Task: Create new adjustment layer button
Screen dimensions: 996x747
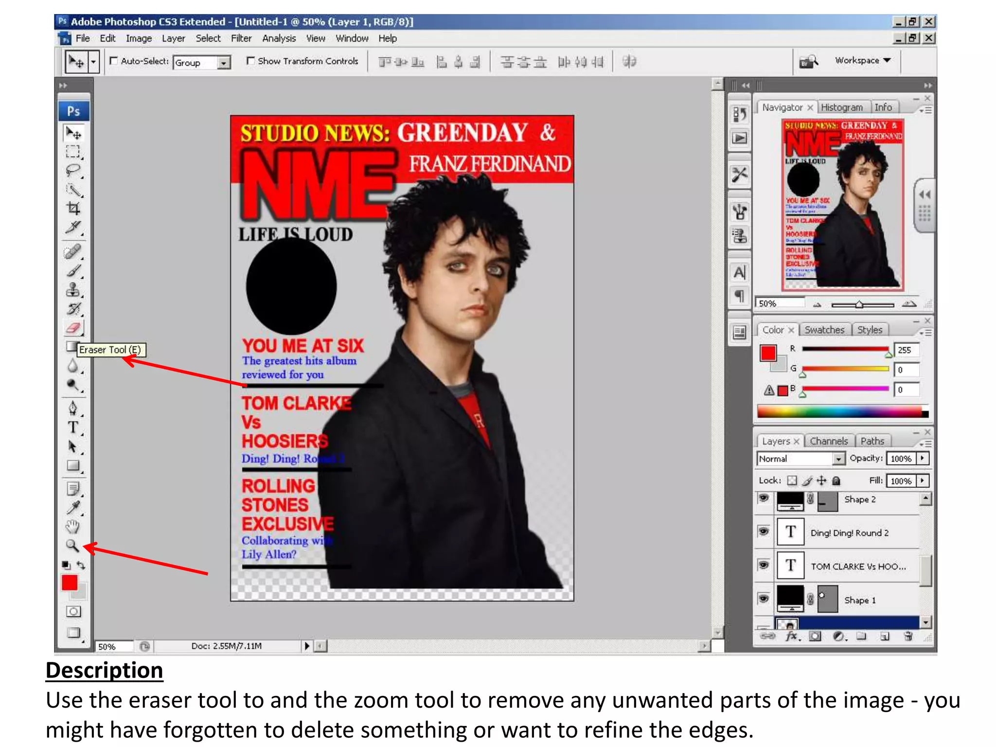Action: [x=838, y=636]
